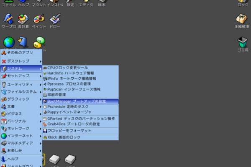This screenshot has width=251, height=167.
Task: Click the rightmost drive icon at bottom
Action: [x=70, y=159]
